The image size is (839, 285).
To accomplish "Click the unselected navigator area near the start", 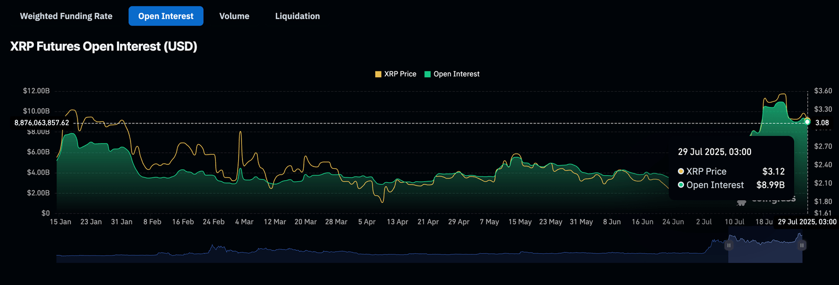I will point(109,254).
